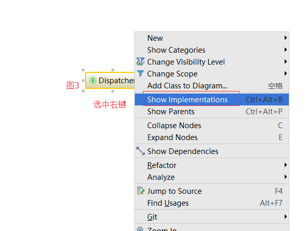Click the Show Dependencies arrow icon
This screenshot has height=231, width=308.
pyautogui.click(x=141, y=151)
